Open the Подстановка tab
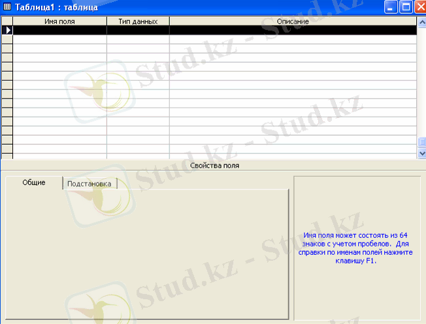426x324 pixels. click(x=90, y=184)
